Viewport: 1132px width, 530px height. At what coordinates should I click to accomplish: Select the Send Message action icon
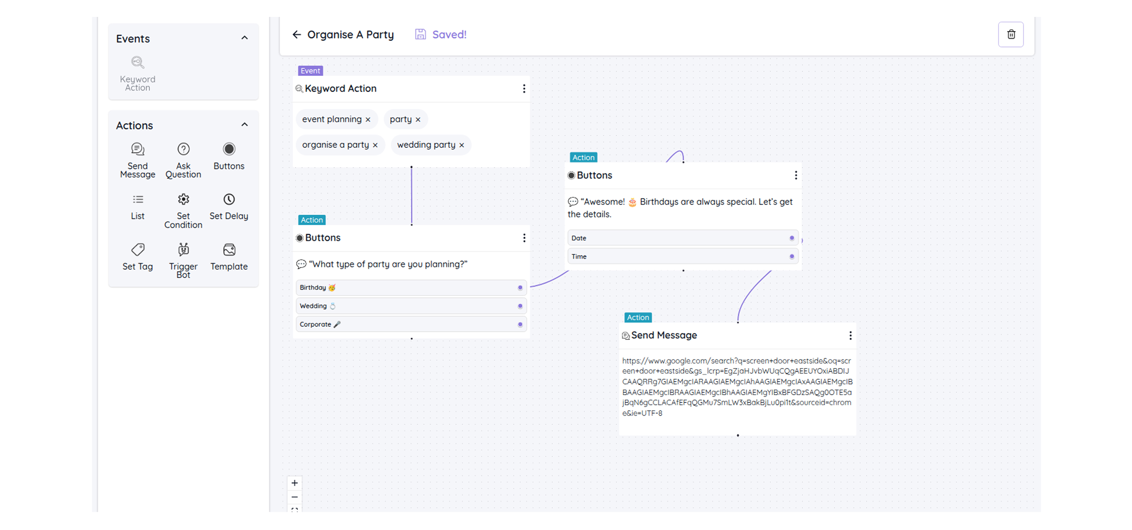click(x=138, y=149)
